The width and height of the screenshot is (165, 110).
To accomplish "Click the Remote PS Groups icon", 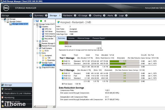I will (40, 46).
